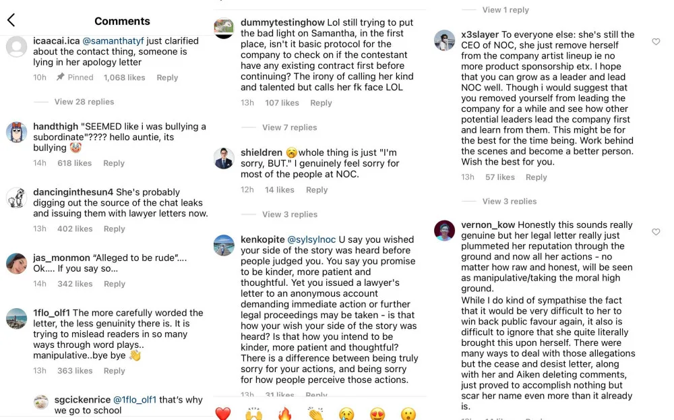Tap the fire emoji quick reaction

(285, 413)
